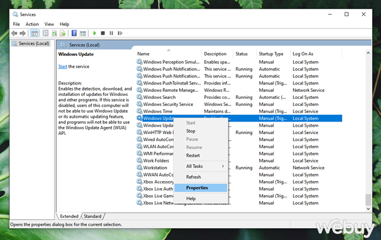Click gear icon of Windows Perception Simul... service
This screenshot has height=240, width=381.
click(139, 62)
